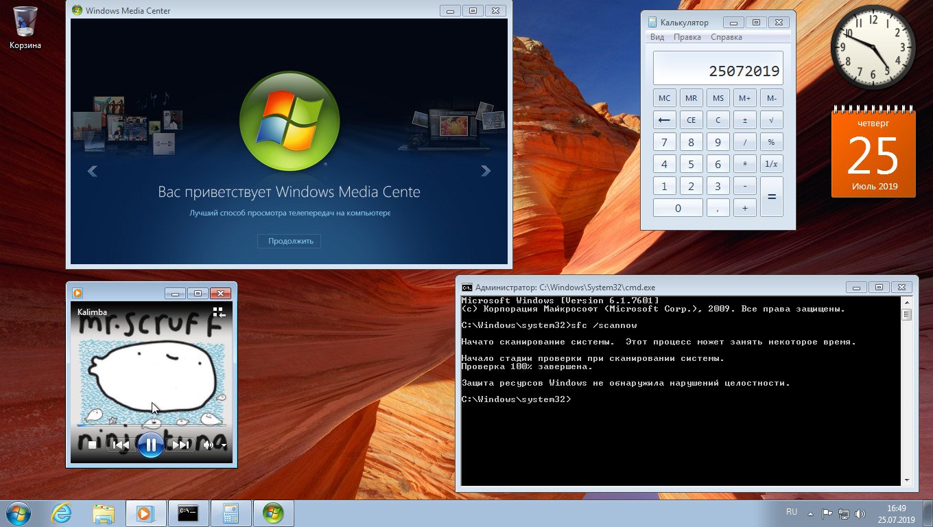Screen dimensions: 933x527
Task: Click scrollbar up arrow in cmd window
Action: (x=906, y=303)
